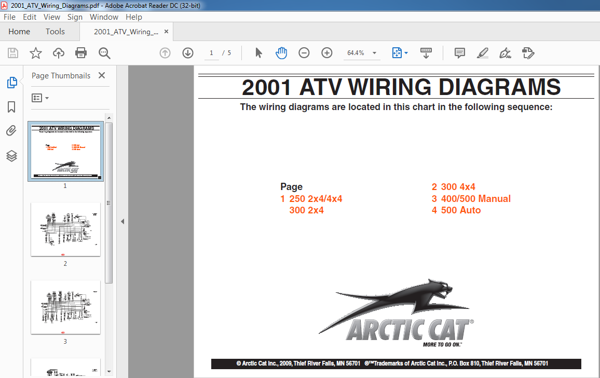This screenshot has height=378, width=600.
Task: Add document to starred with star icon
Action: [36, 53]
